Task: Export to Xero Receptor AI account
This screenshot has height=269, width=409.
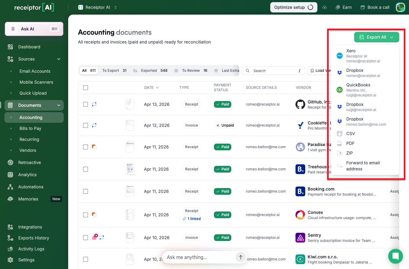Action: (365, 56)
